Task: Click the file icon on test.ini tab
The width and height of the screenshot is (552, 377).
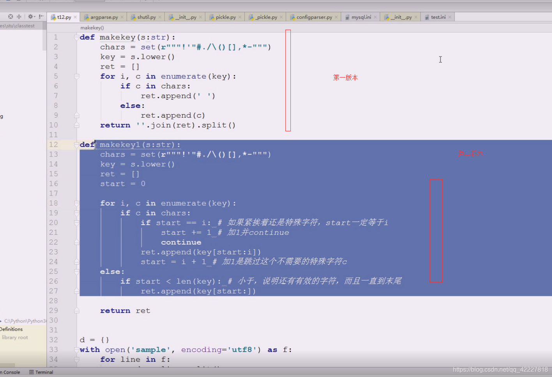Action: pos(427,17)
